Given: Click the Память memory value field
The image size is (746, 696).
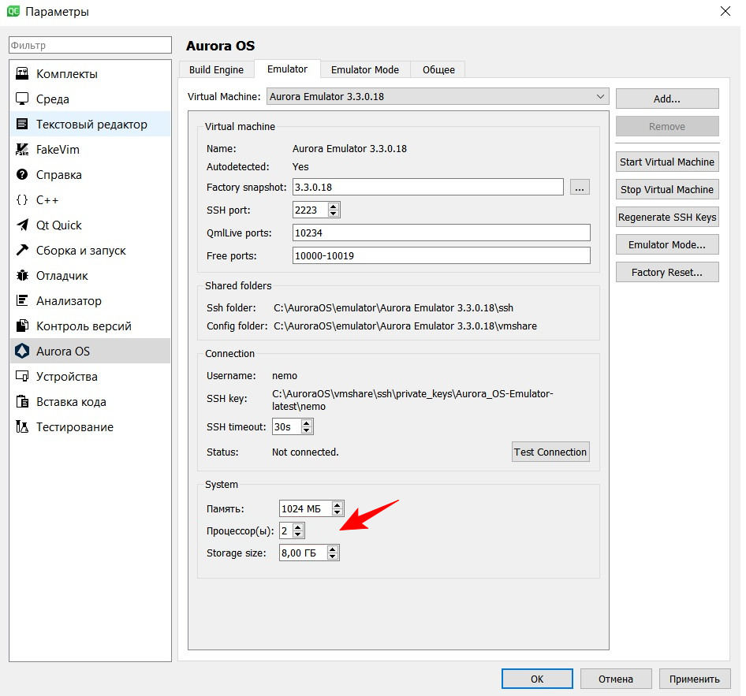Looking at the screenshot, I should [306, 508].
